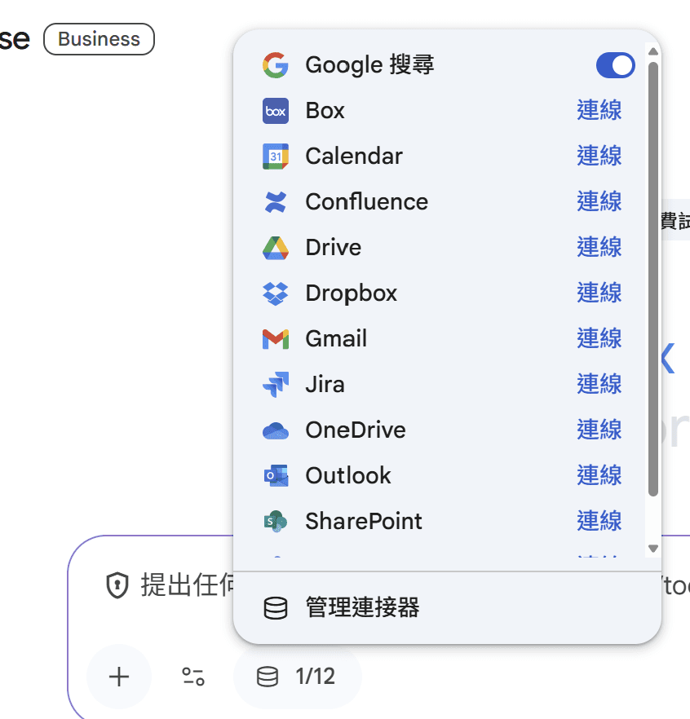The image size is (690, 719).
Task: Toggle off the Google 搜尋 switch
Action: point(615,65)
